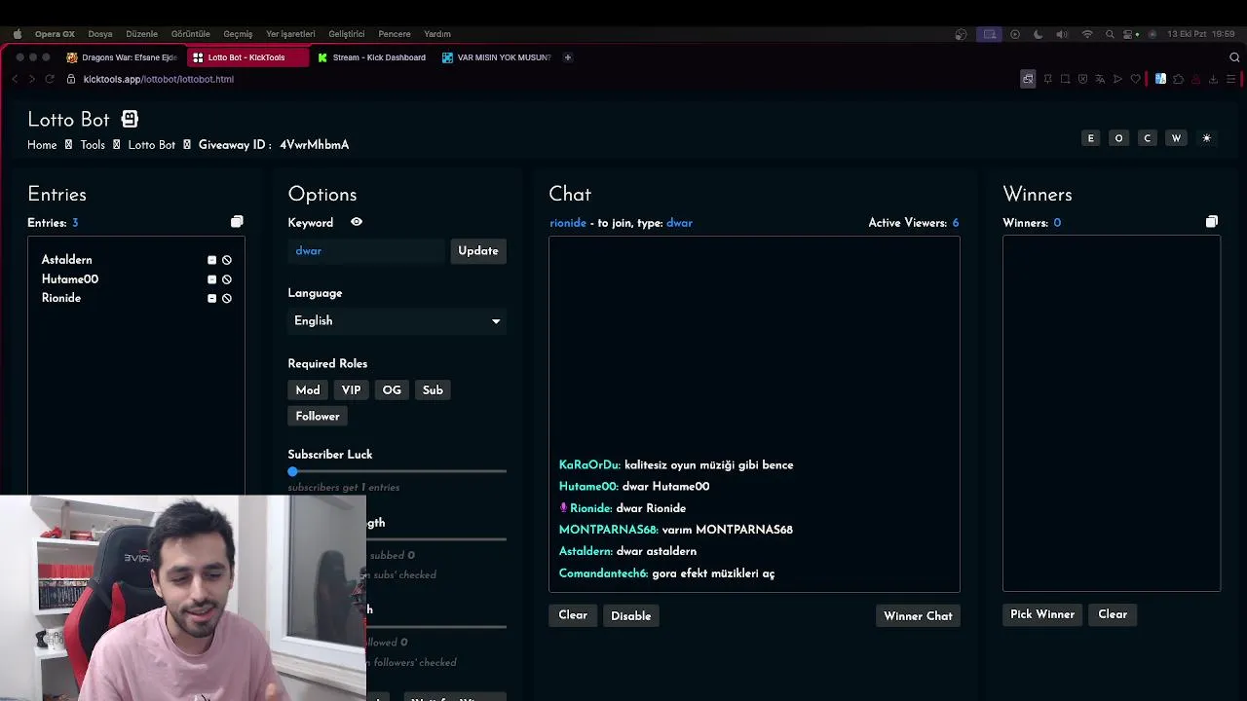Click the heart bookmark icon in toolbar

pos(1135,79)
